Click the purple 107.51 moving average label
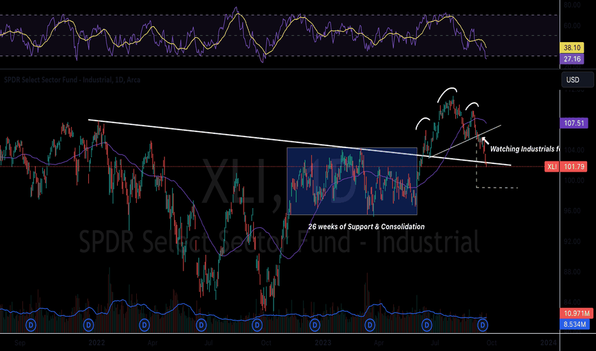This screenshot has height=351, width=596. [574, 123]
